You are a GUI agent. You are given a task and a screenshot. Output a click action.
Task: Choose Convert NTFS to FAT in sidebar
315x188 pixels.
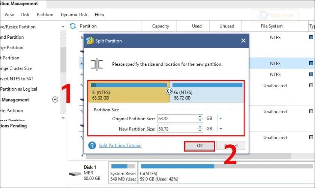[x=16, y=79]
